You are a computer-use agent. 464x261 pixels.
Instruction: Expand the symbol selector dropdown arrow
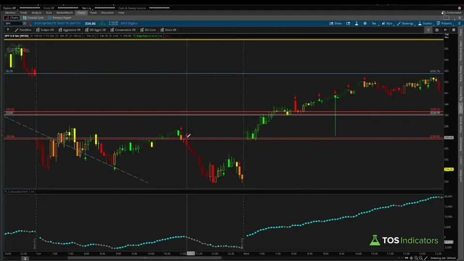tap(25, 23)
